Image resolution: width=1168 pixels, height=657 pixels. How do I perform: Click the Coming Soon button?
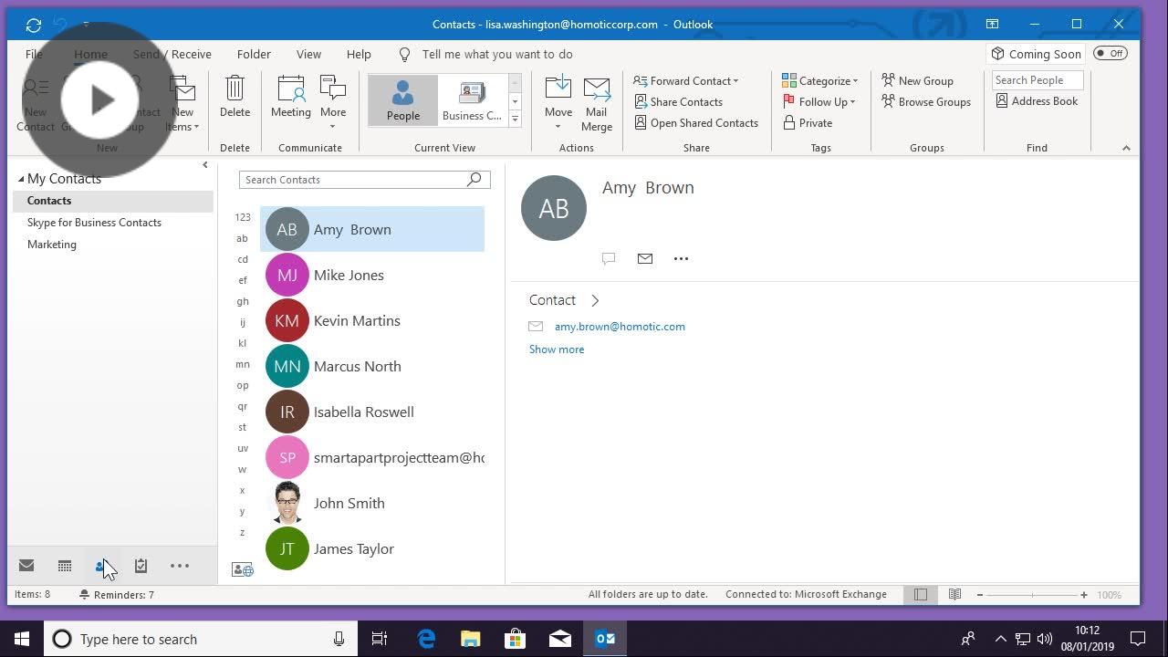pyautogui.click(x=1037, y=54)
